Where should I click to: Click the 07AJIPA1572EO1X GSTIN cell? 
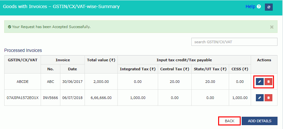[x=23, y=98]
